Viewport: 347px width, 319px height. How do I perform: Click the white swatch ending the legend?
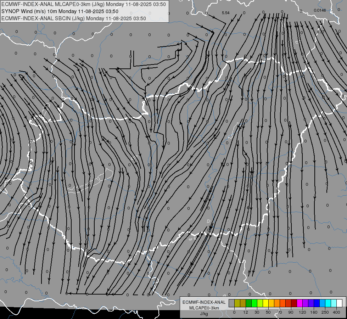point(340,303)
